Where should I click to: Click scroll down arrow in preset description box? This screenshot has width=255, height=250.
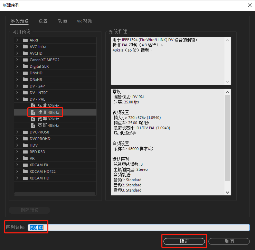227,82
